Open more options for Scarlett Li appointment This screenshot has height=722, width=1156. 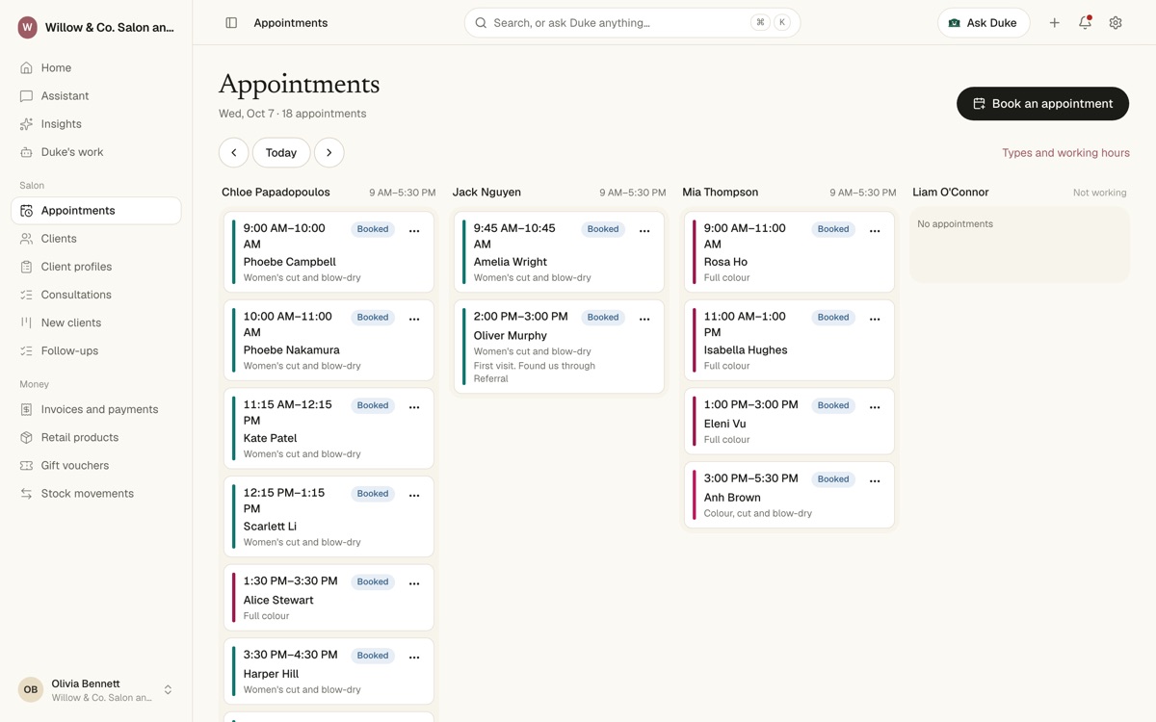coord(414,495)
